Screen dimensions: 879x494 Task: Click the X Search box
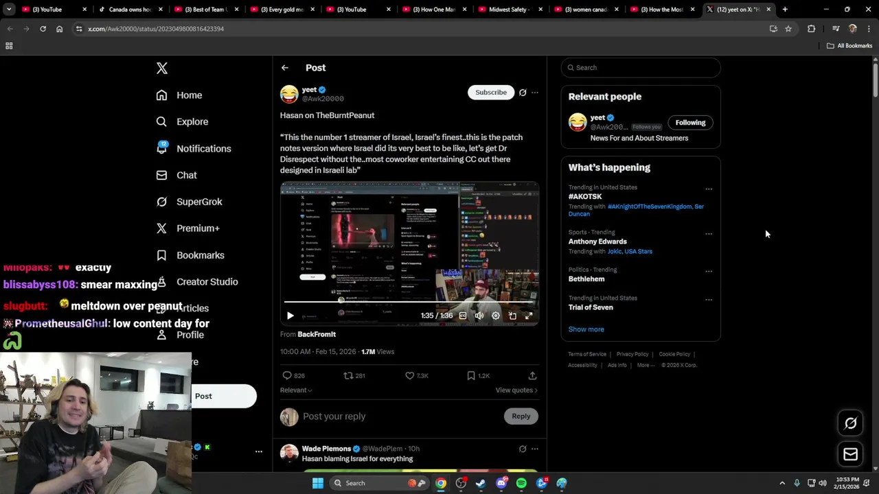(641, 67)
